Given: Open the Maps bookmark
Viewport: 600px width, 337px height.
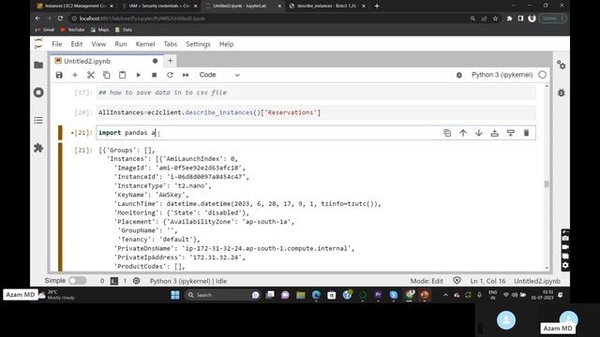Looking at the screenshot, I should (100, 30).
